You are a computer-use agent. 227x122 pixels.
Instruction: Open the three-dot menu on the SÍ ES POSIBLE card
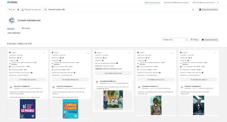tap(44, 53)
